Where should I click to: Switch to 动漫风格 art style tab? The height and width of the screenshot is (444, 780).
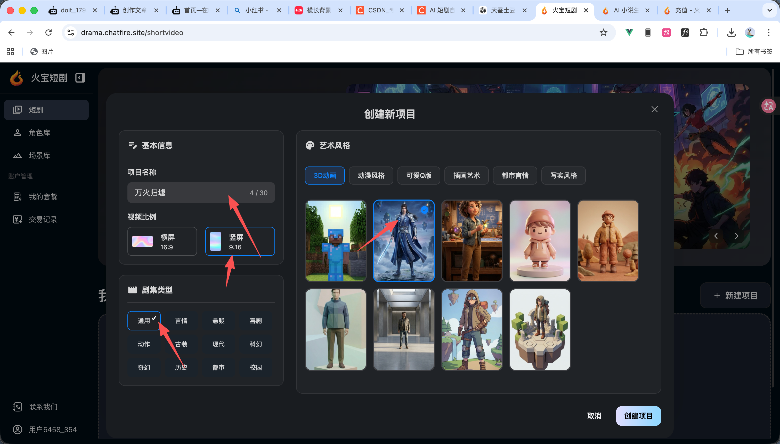pyautogui.click(x=371, y=175)
